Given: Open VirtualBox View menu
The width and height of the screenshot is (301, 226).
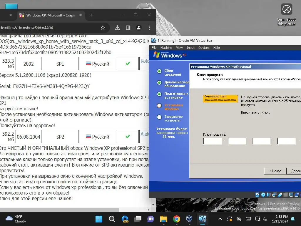Looking at the screenshot, I should (179, 48).
